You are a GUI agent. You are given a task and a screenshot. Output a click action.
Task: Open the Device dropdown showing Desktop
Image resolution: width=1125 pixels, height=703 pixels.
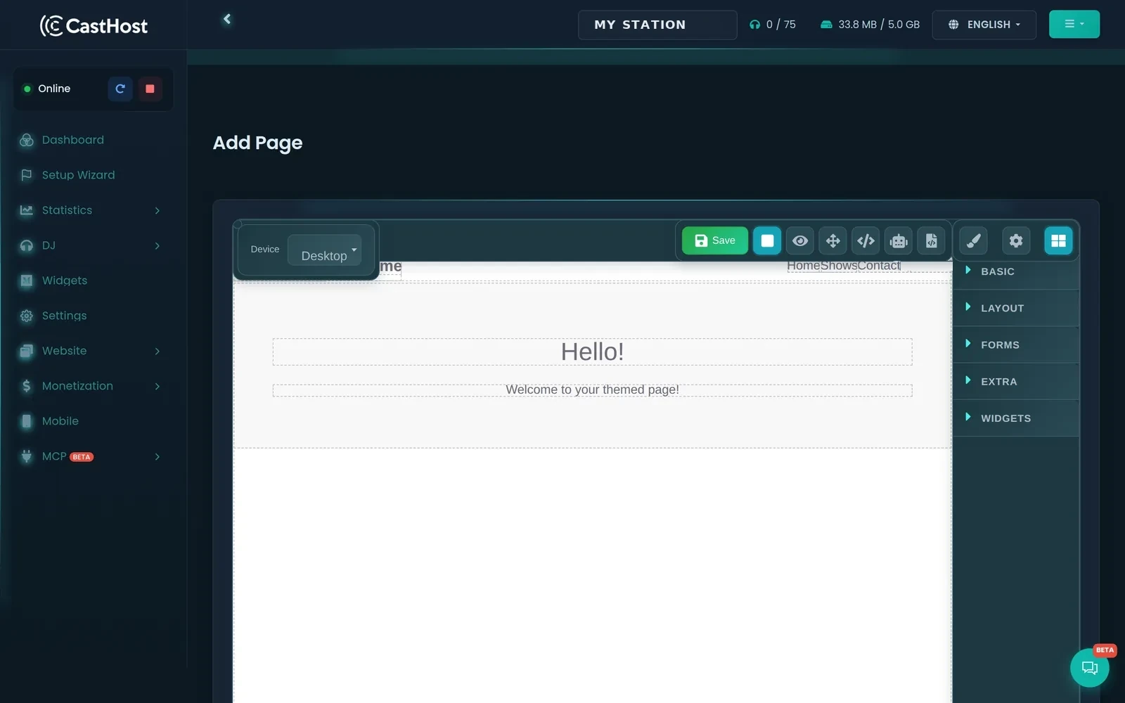pyautogui.click(x=324, y=250)
